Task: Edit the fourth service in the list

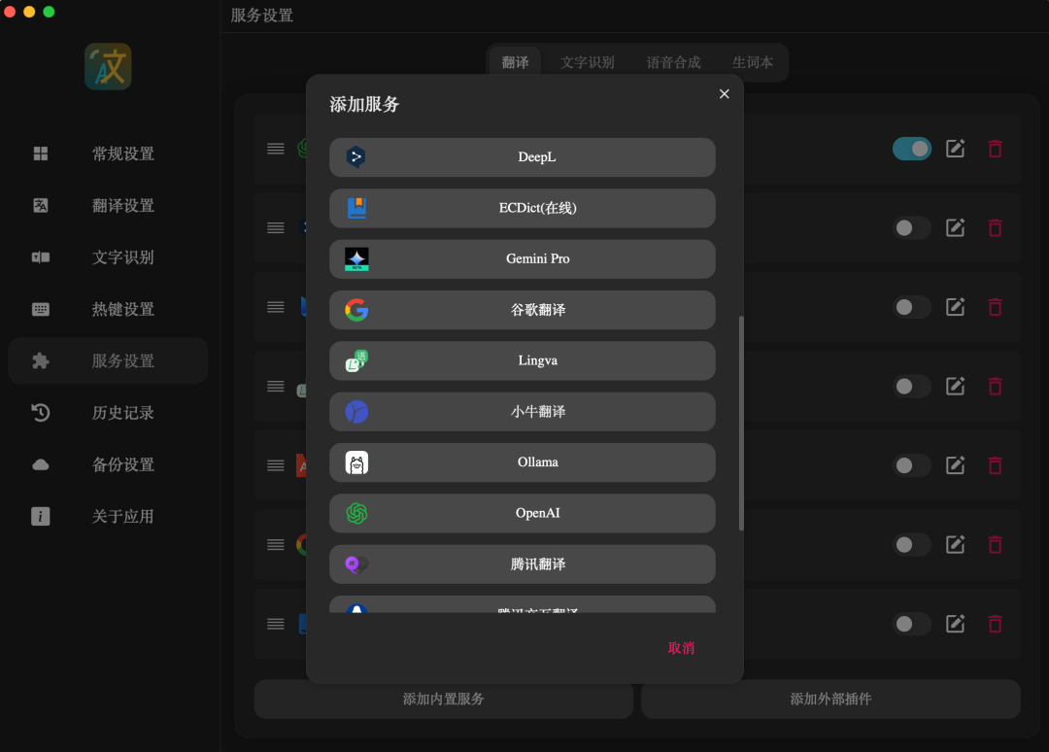Action: tap(955, 387)
